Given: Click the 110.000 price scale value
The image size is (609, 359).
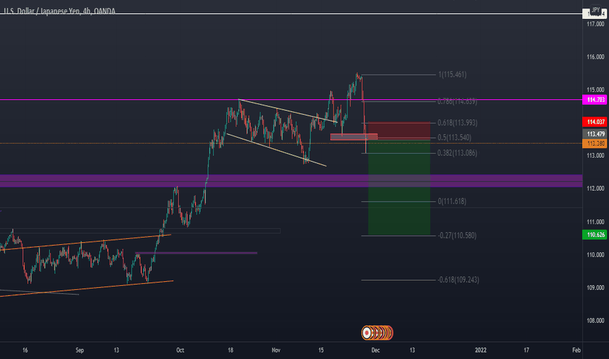Looking at the screenshot, I should point(595,255).
